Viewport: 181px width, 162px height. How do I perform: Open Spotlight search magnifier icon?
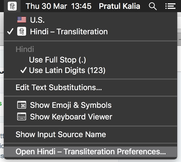point(153,6)
